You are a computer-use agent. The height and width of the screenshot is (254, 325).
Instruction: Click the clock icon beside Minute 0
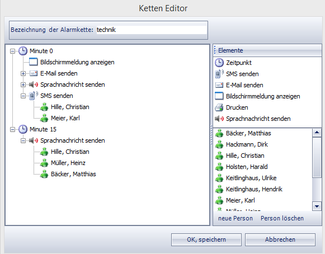23,51
